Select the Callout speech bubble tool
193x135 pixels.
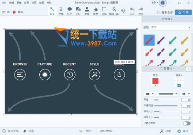[69, 11]
